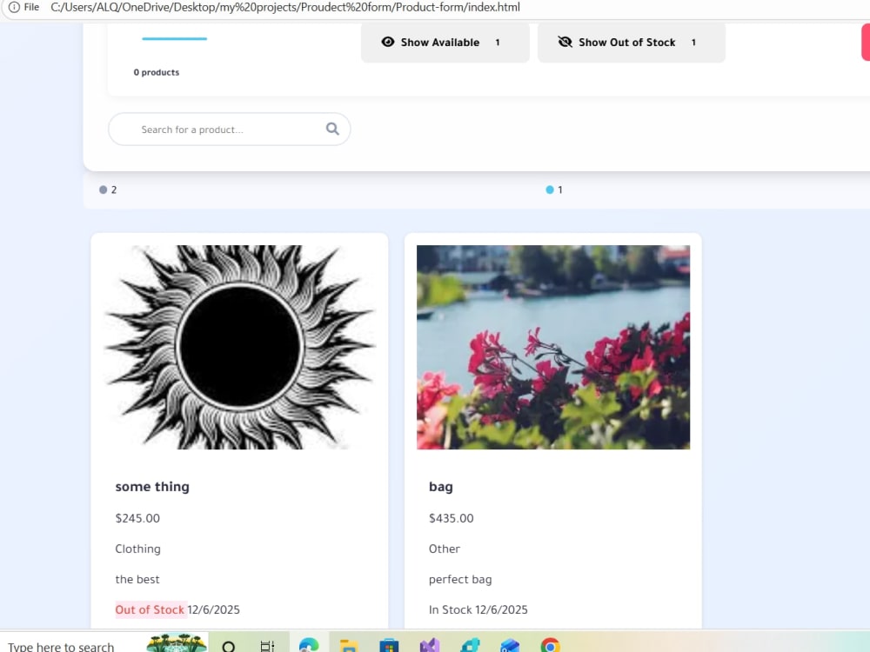Screen dimensions: 870x652
Task: Click 'perfect bag' description text
Action: tap(460, 579)
